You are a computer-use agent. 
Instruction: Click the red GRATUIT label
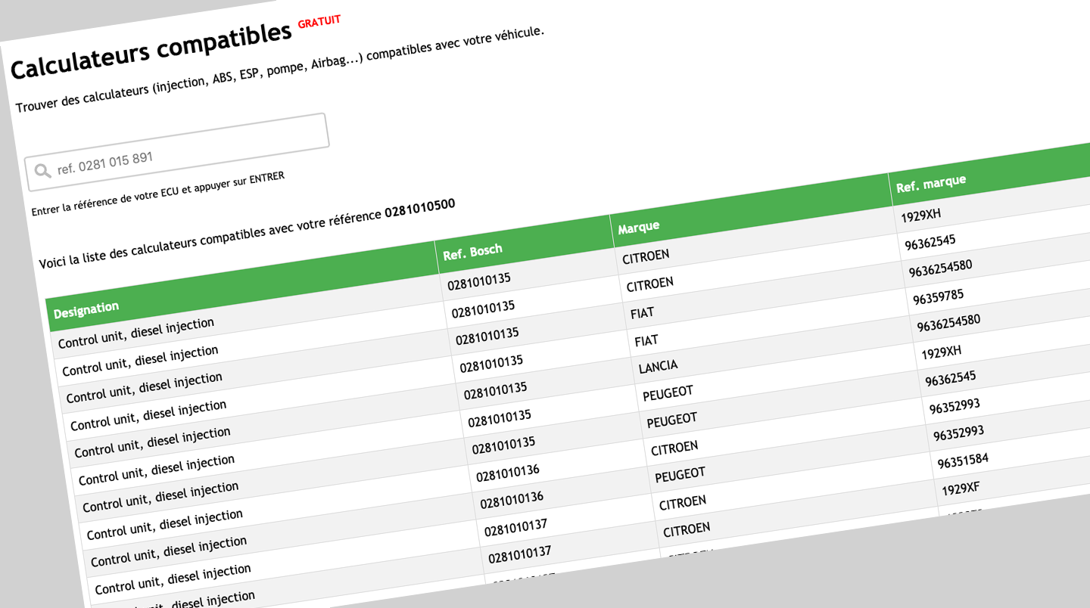319,22
